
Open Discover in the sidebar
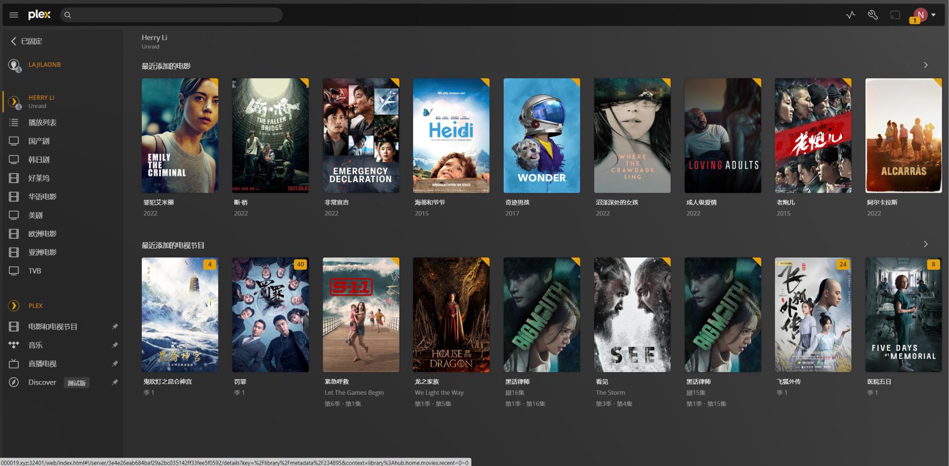pos(43,382)
